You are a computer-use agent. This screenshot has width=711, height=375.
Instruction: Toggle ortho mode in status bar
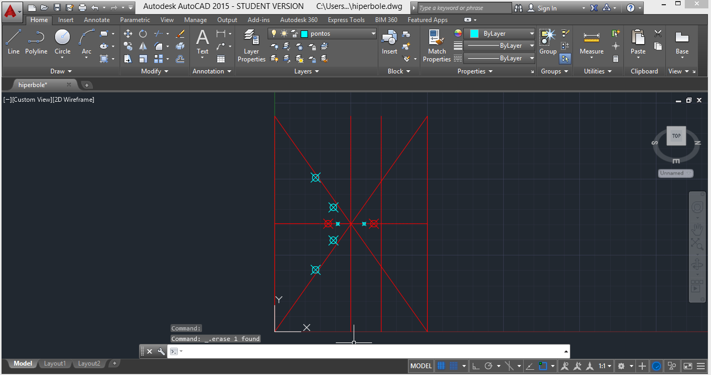(x=476, y=366)
